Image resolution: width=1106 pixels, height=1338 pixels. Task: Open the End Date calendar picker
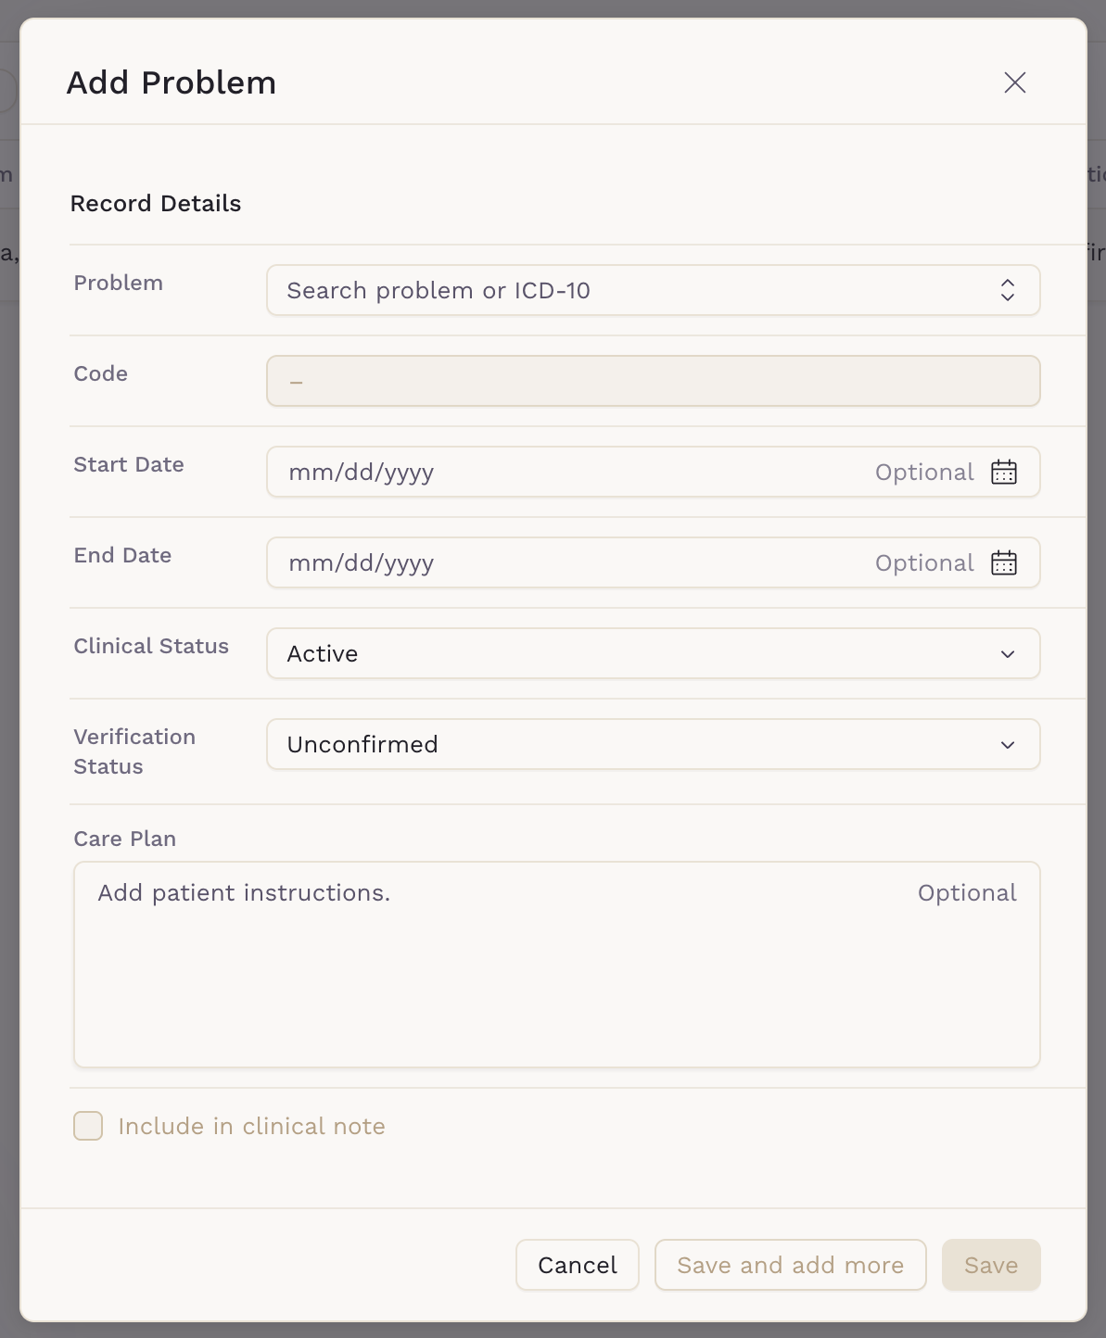pyautogui.click(x=1004, y=562)
